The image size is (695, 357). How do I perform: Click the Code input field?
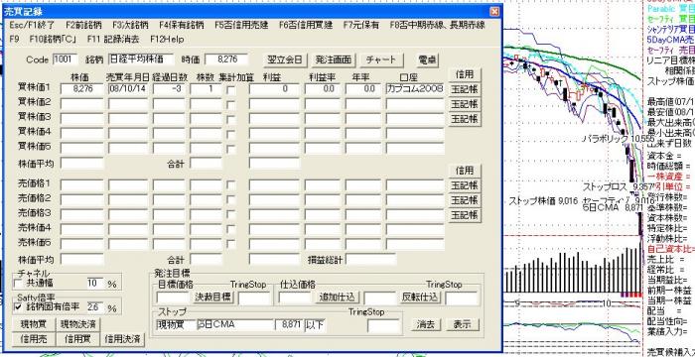(x=65, y=59)
